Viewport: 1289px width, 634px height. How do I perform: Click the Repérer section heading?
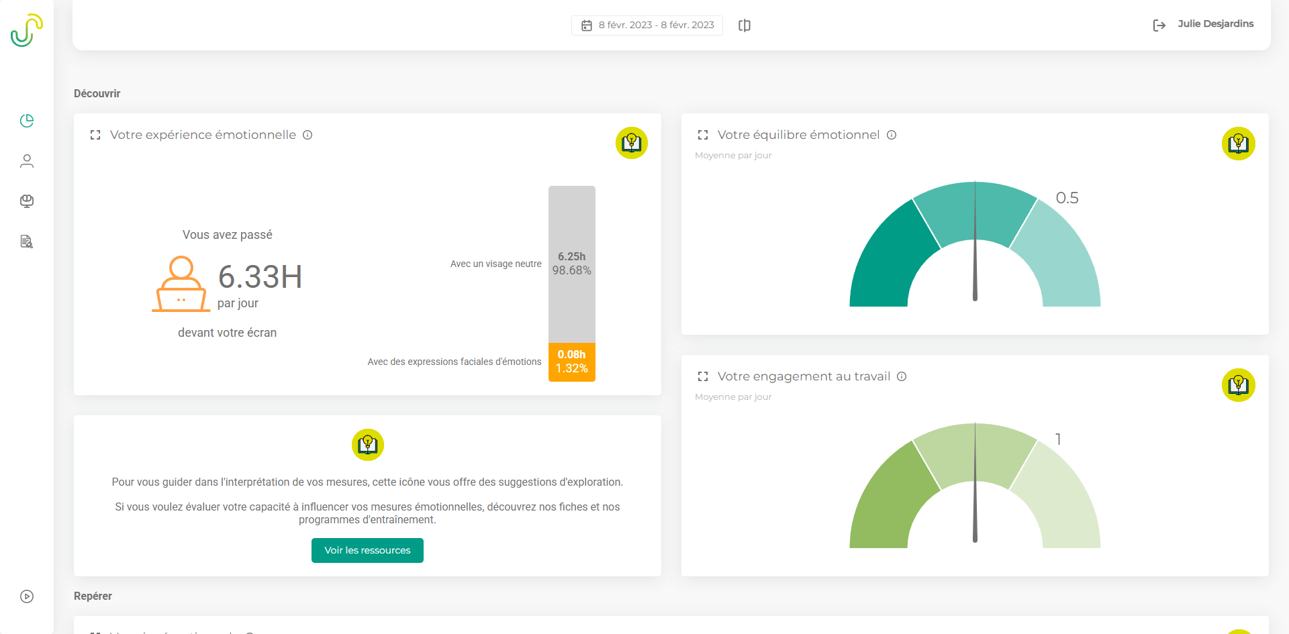(x=93, y=596)
